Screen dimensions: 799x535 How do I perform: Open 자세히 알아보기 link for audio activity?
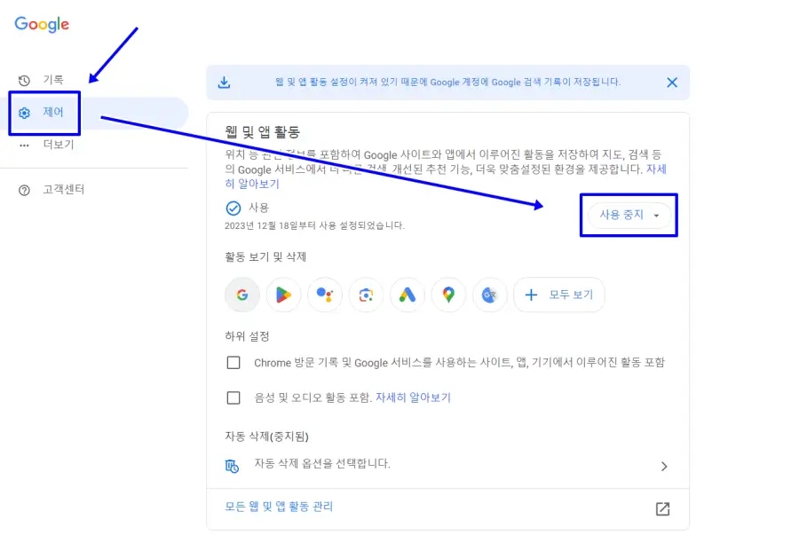413,397
